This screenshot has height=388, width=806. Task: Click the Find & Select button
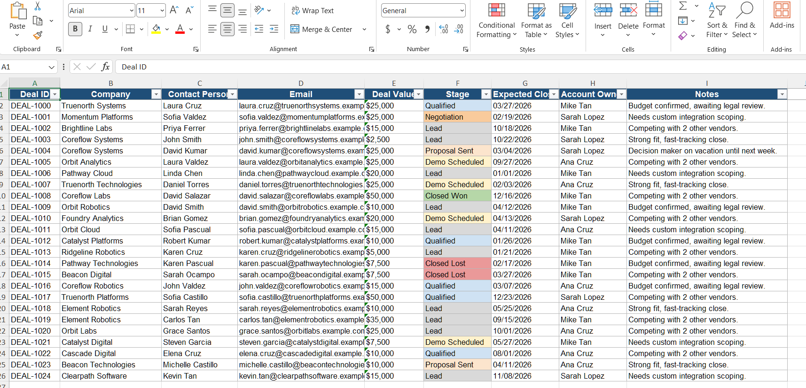744,21
